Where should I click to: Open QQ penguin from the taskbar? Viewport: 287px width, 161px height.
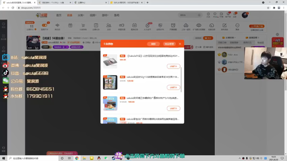click(x=99, y=158)
